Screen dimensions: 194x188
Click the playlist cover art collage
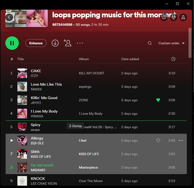26,18
